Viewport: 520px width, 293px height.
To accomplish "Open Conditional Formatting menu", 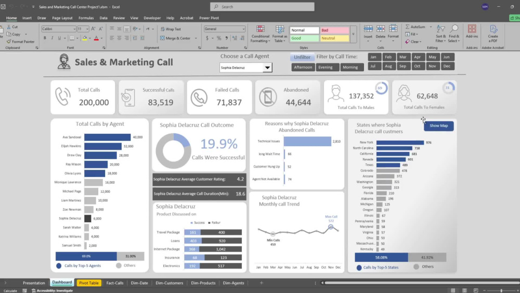I will pos(261,34).
